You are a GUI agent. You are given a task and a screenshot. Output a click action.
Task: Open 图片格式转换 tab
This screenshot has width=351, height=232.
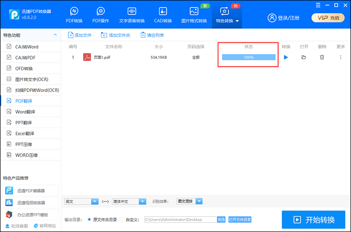pyautogui.click(x=194, y=15)
